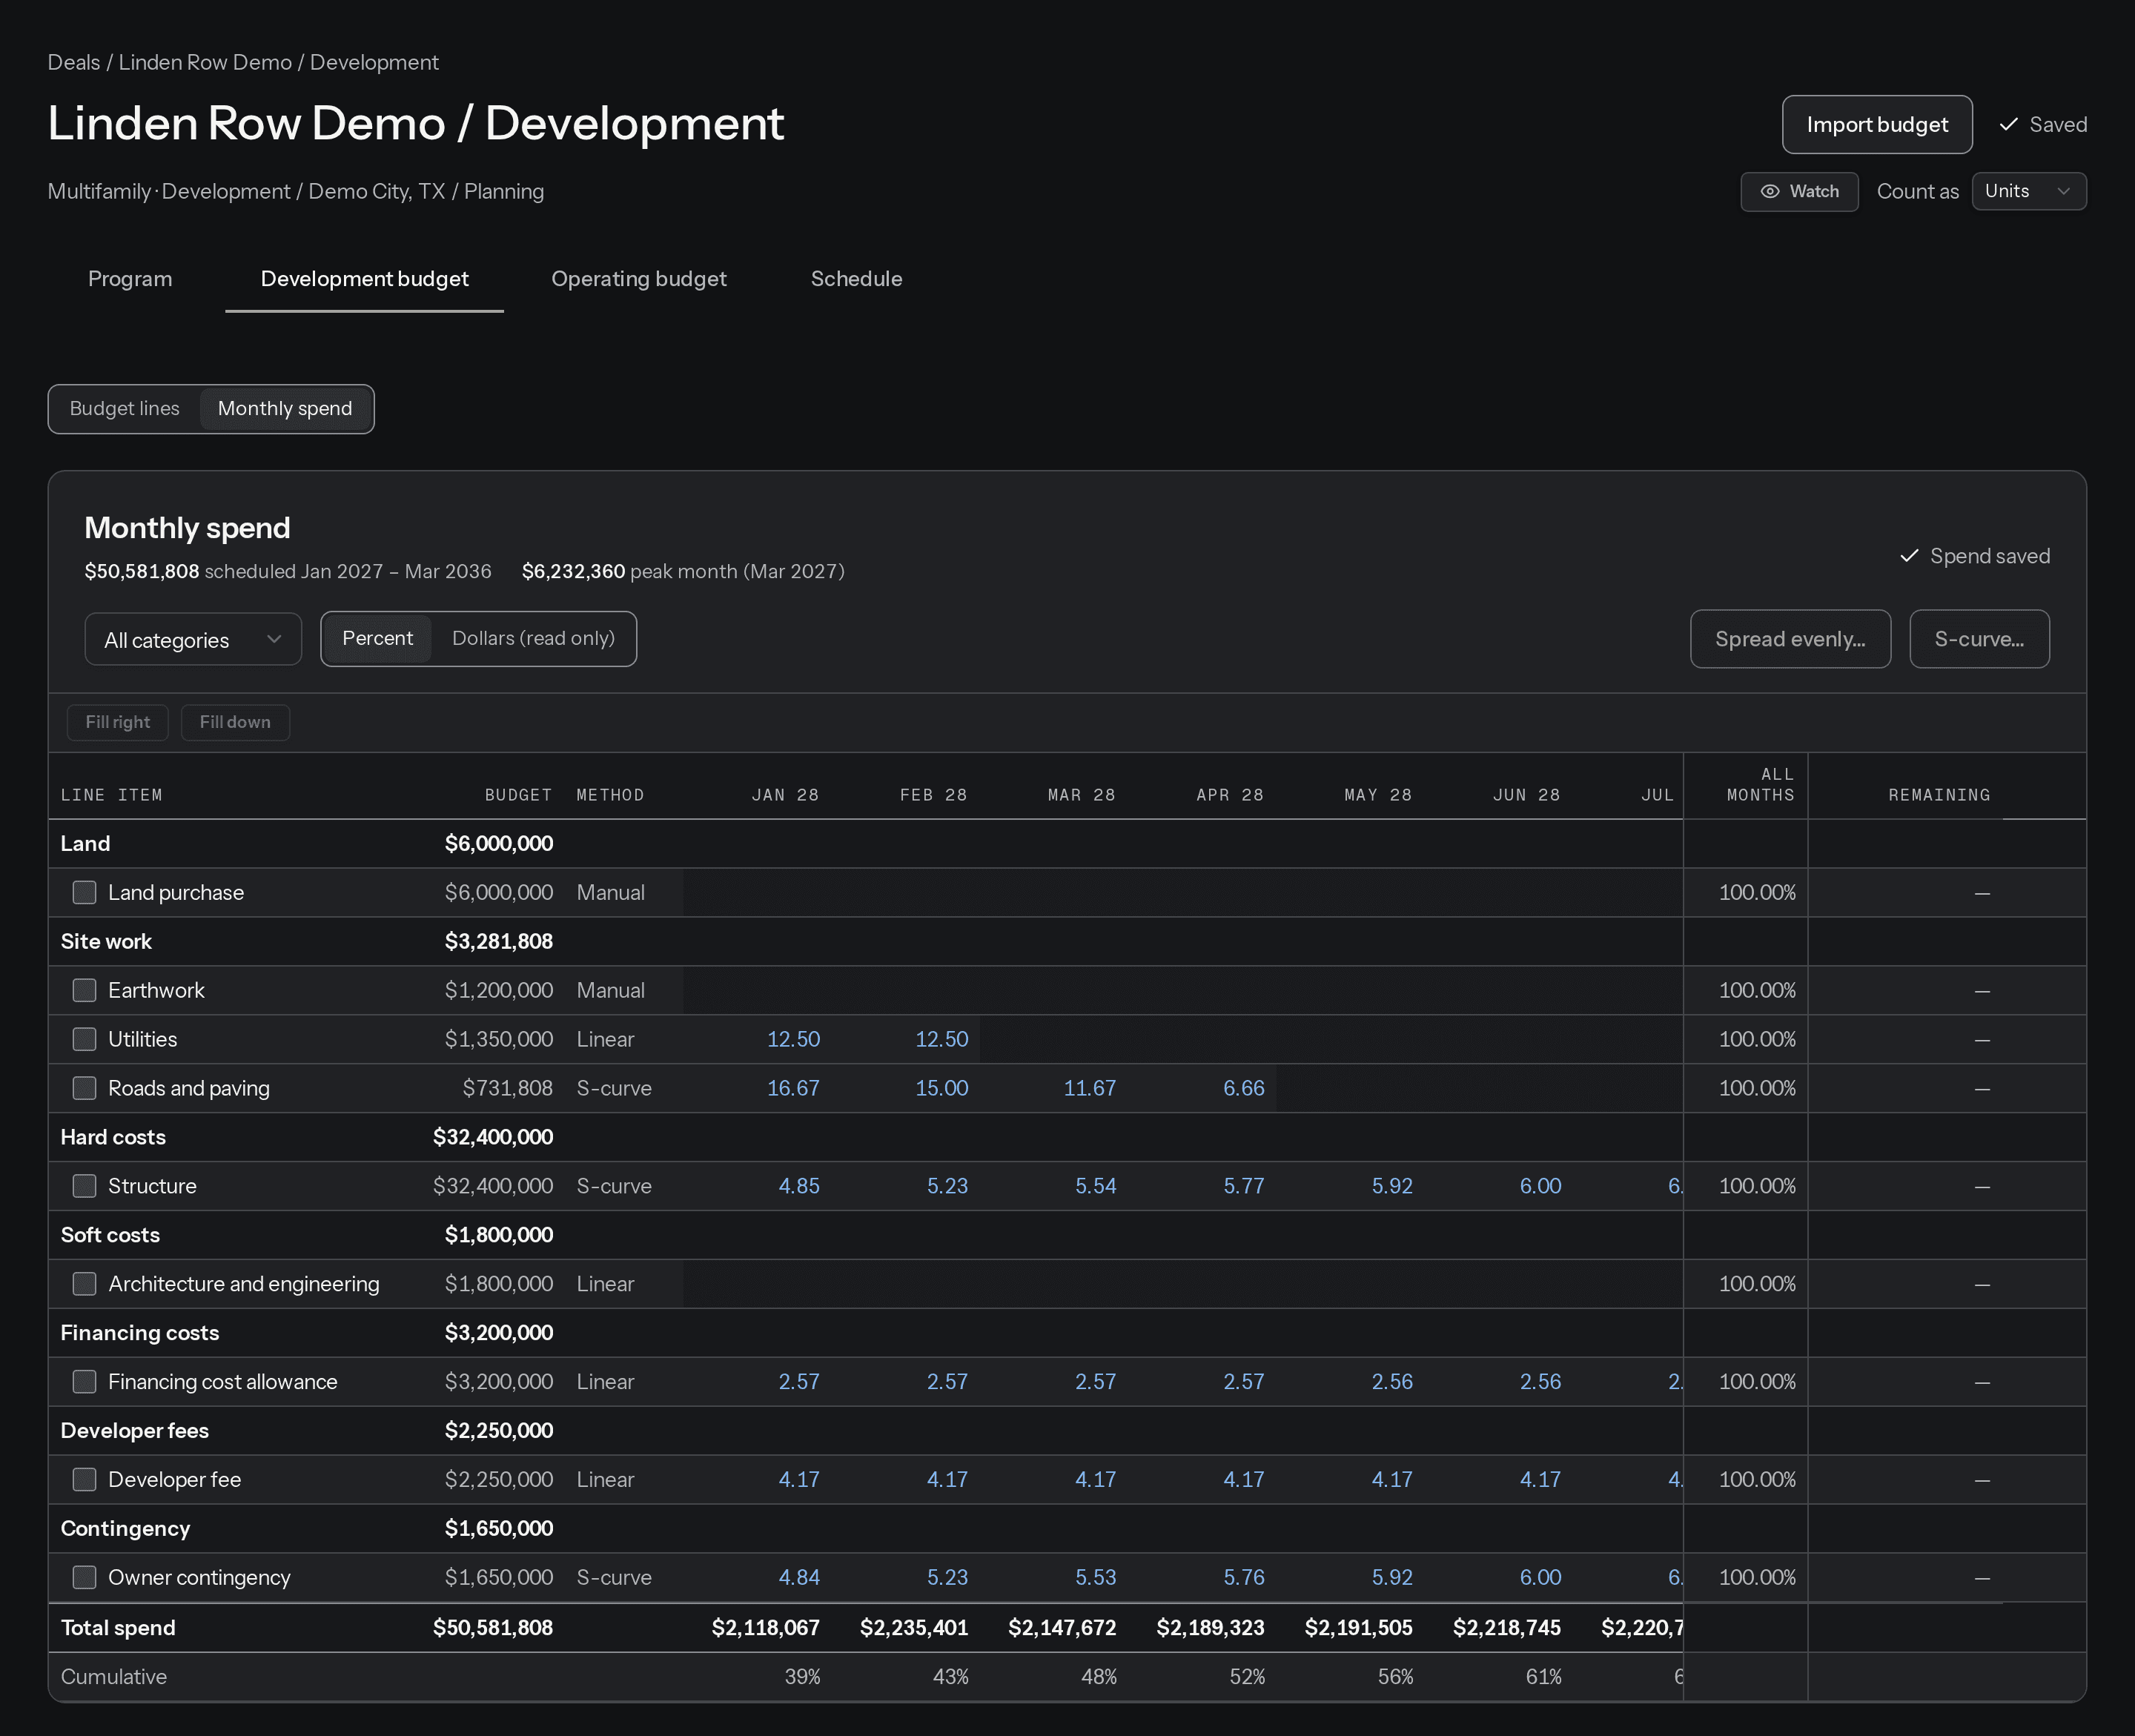Screen dimensions: 2135x1736
Task: Click the Import budget button
Action: point(1877,125)
